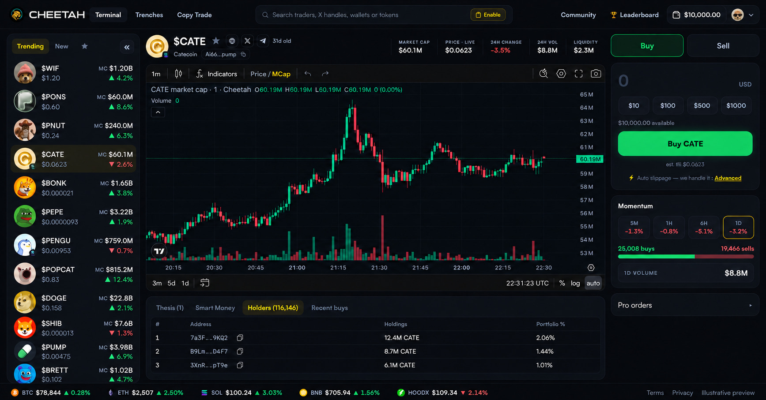The image size is (766, 400).
Task: Open the $CATE Telegram channel
Action: point(263,41)
